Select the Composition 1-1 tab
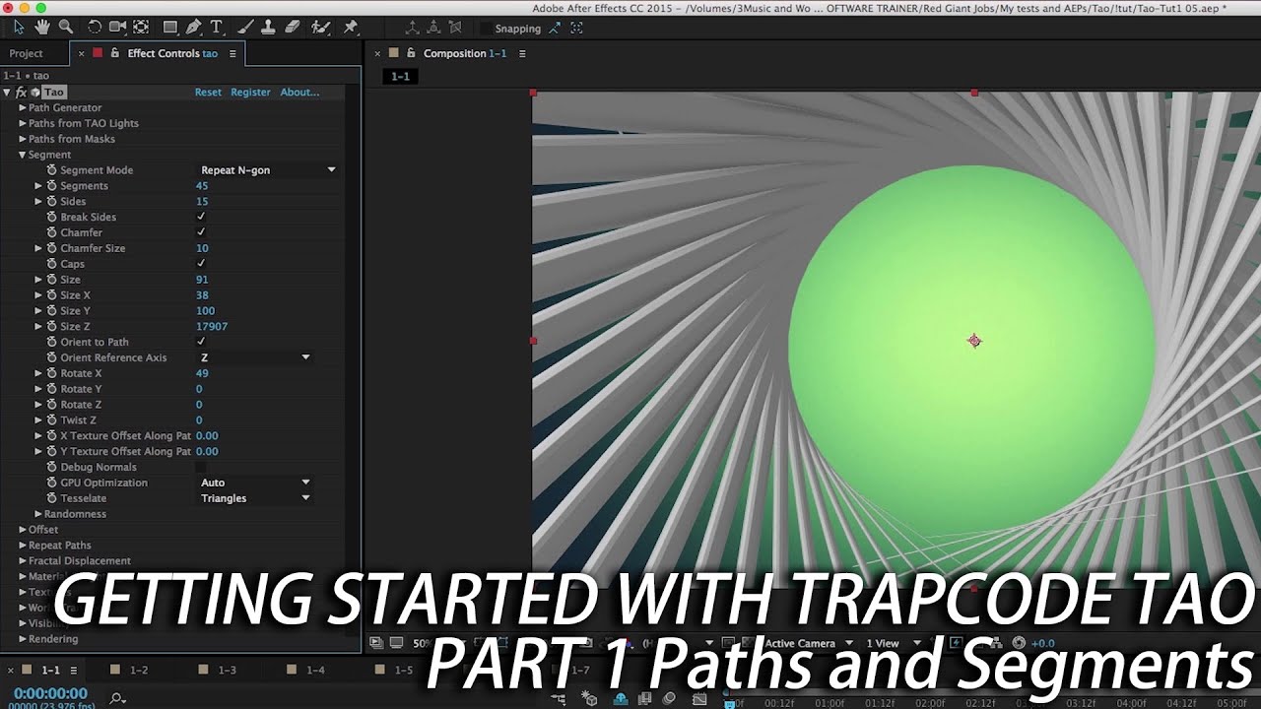This screenshot has height=709, width=1261. point(465,53)
